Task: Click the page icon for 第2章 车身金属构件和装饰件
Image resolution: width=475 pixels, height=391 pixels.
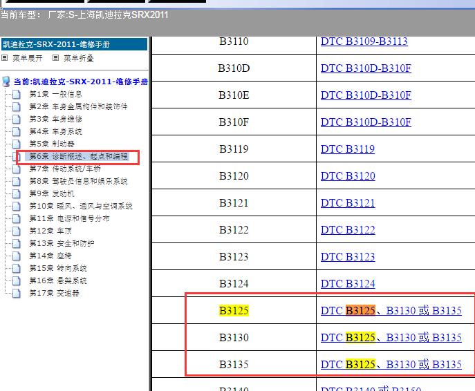Action: click(17, 106)
